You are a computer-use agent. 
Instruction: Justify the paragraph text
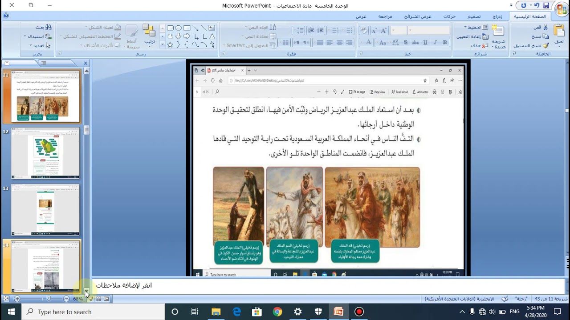coord(320,42)
